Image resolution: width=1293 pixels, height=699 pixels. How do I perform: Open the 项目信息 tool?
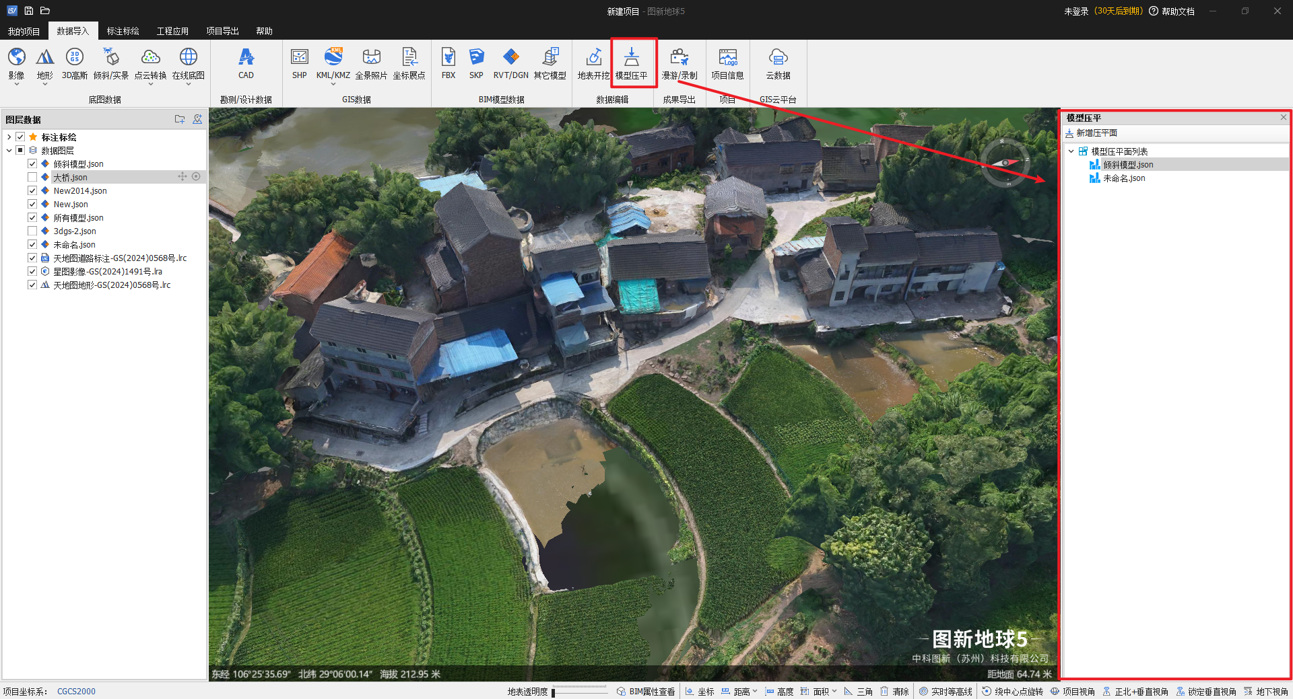click(x=727, y=59)
